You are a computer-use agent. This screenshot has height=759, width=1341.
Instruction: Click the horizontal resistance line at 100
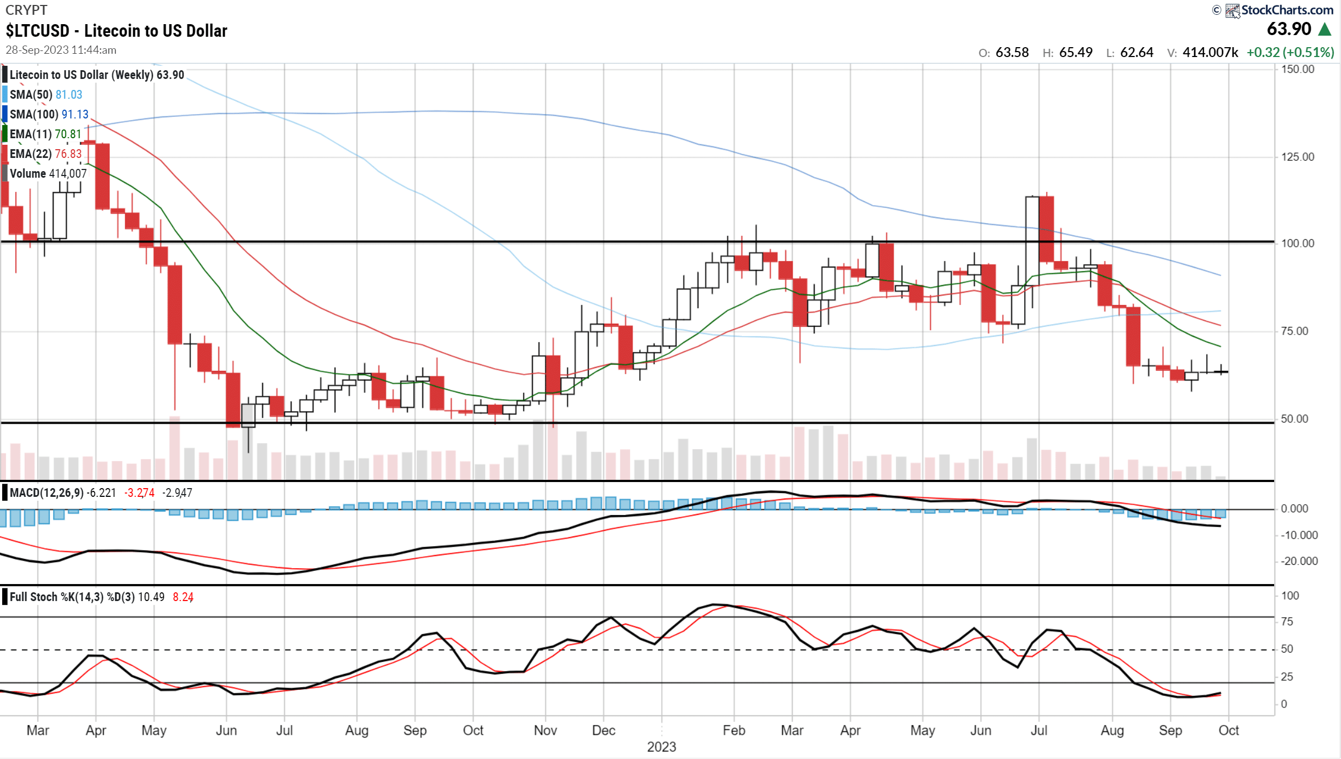(637, 241)
